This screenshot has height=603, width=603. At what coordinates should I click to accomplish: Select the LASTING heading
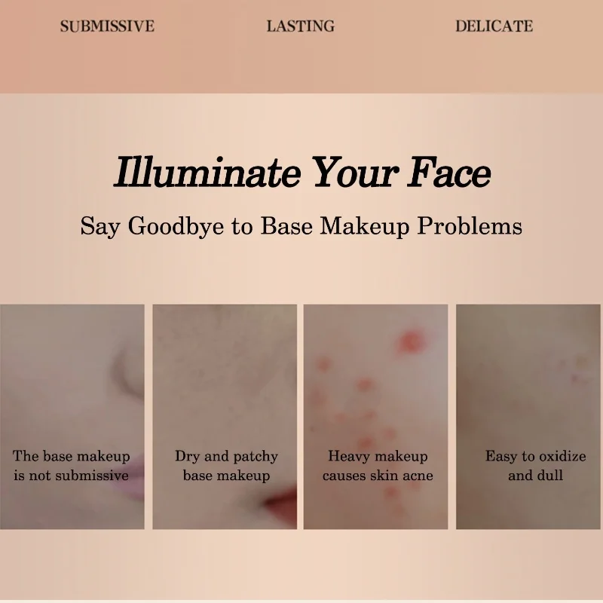300,26
